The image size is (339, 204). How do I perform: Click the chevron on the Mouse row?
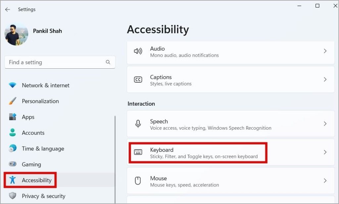(x=325, y=181)
